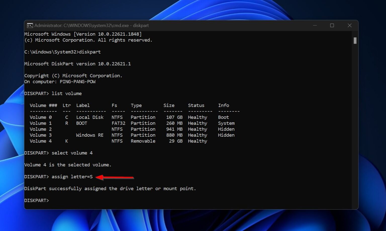This screenshot has height=231, width=386.
Task: Click the last empty DISKPART> prompt
Action: pos(37,201)
